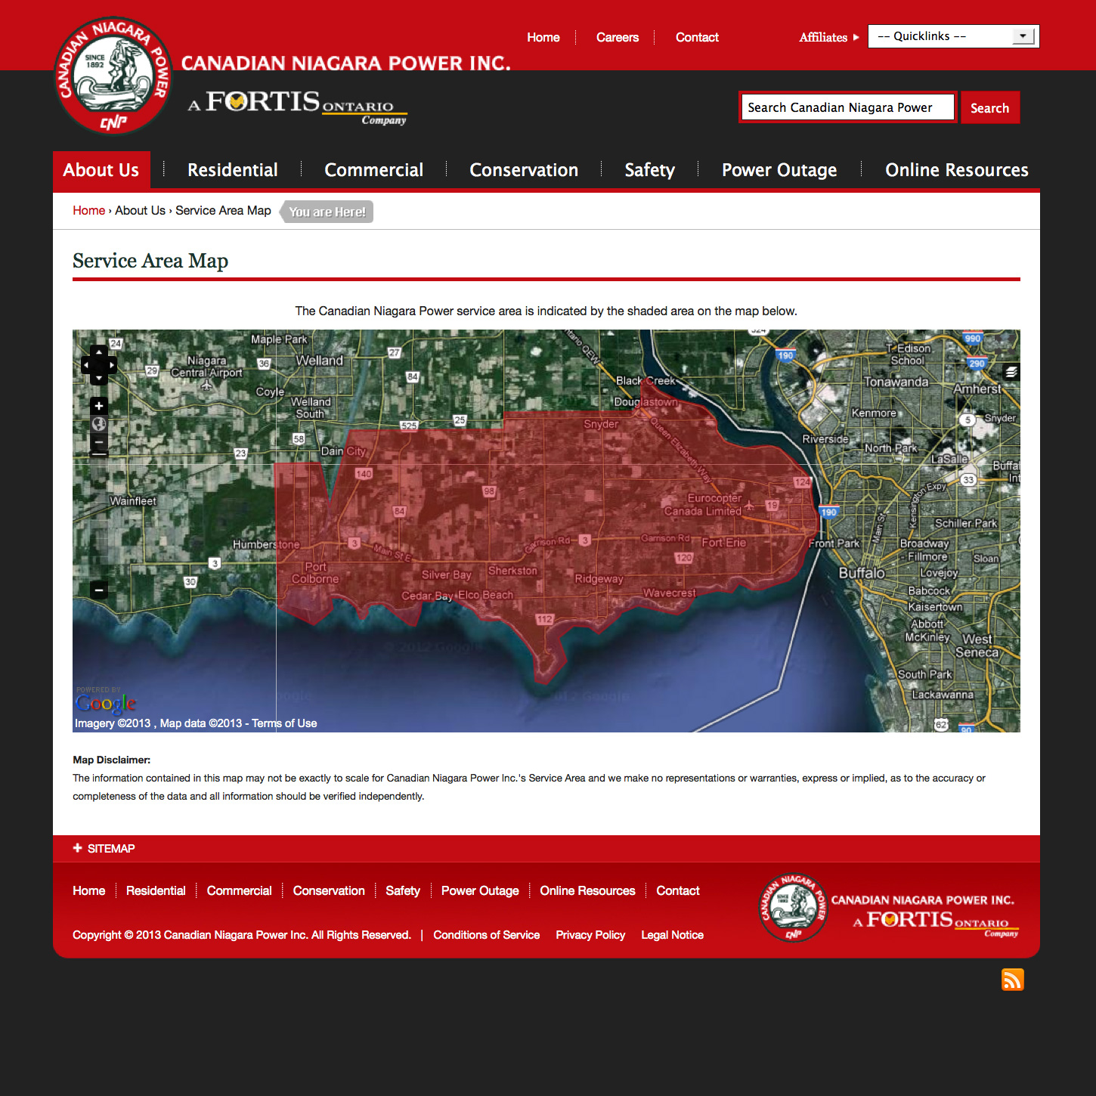Open the Safety main menu
The height and width of the screenshot is (1096, 1096).
pyautogui.click(x=649, y=170)
